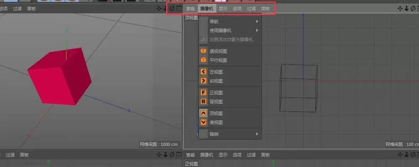Click move-camera icon of front view (正视图)
This screenshot has height=167, width=419.
[400, 155]
